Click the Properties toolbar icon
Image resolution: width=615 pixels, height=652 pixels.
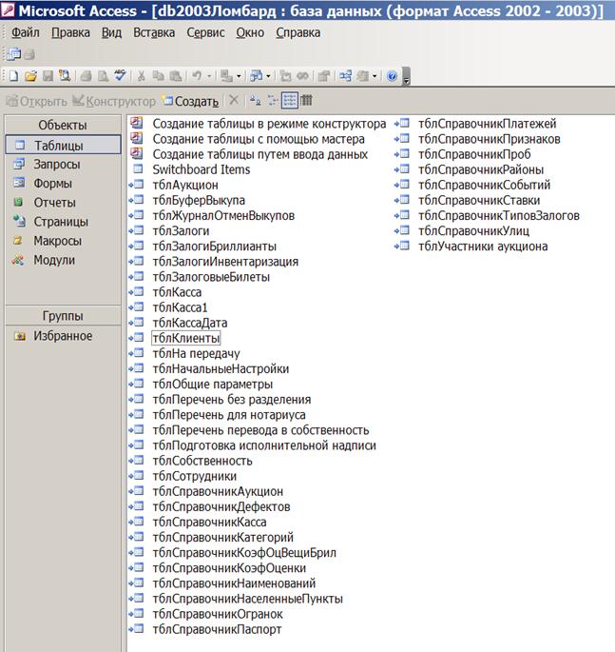coord(323,76)
